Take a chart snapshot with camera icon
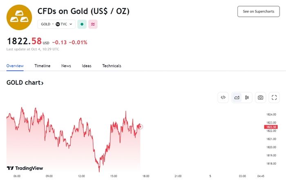286x182 pixels. (260, 98)
